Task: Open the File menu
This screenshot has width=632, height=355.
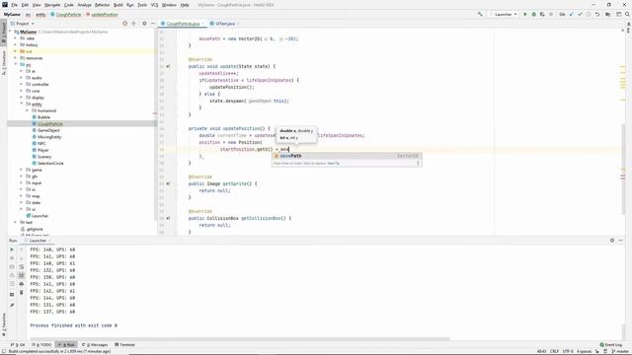Action: click(14, 5)
